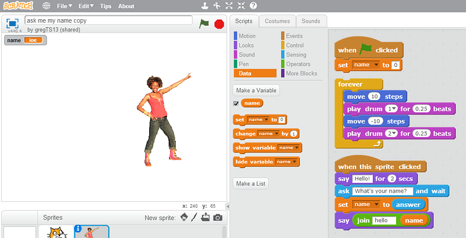Upload sprite from file icon

click(205, 218)
